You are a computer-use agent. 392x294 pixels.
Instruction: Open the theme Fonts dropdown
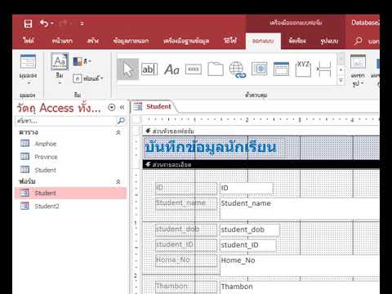88,78
